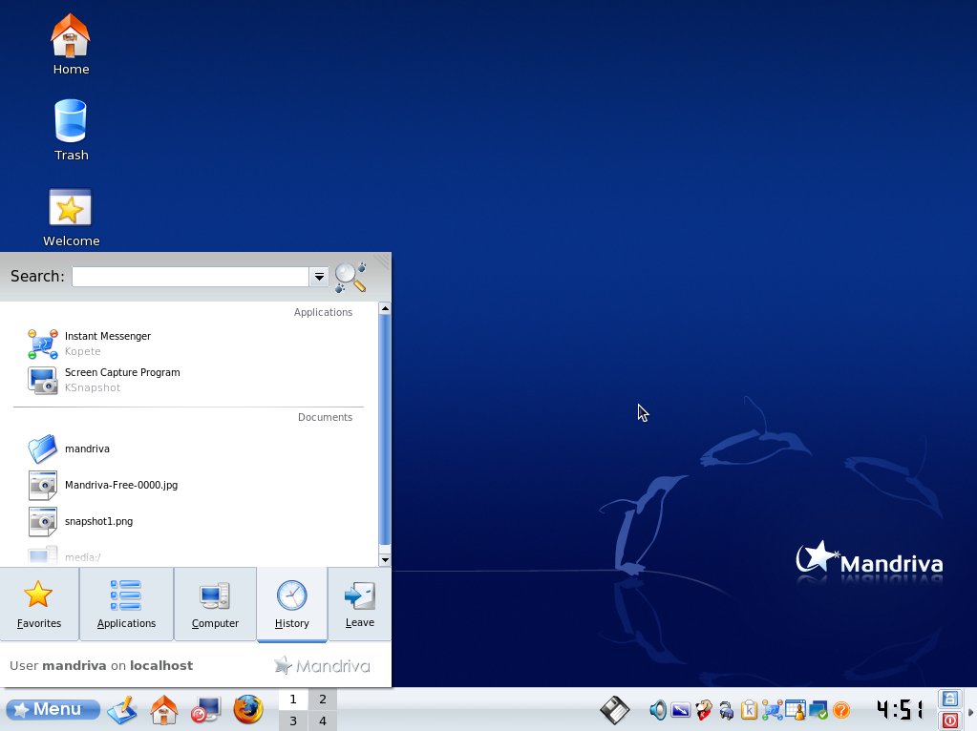Viewport: 977px width, 731px height.
Task: Switch to virtual desktop 1
Action: point(293,700)
